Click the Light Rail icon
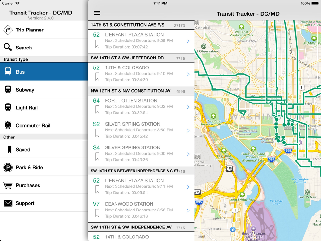 pos(8,107)
